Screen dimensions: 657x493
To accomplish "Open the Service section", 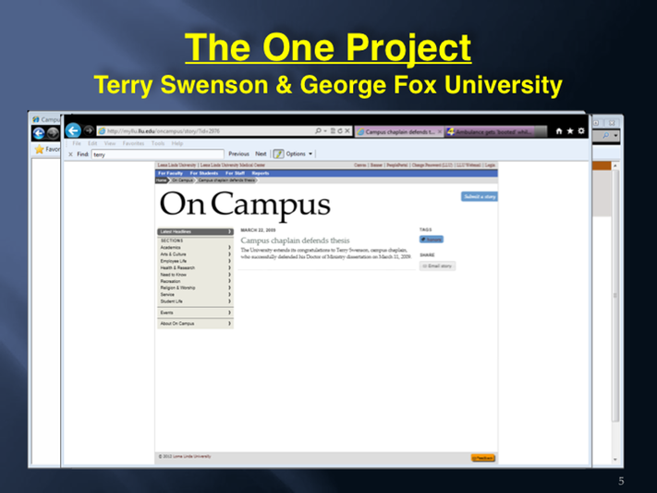I will (195, 294).
